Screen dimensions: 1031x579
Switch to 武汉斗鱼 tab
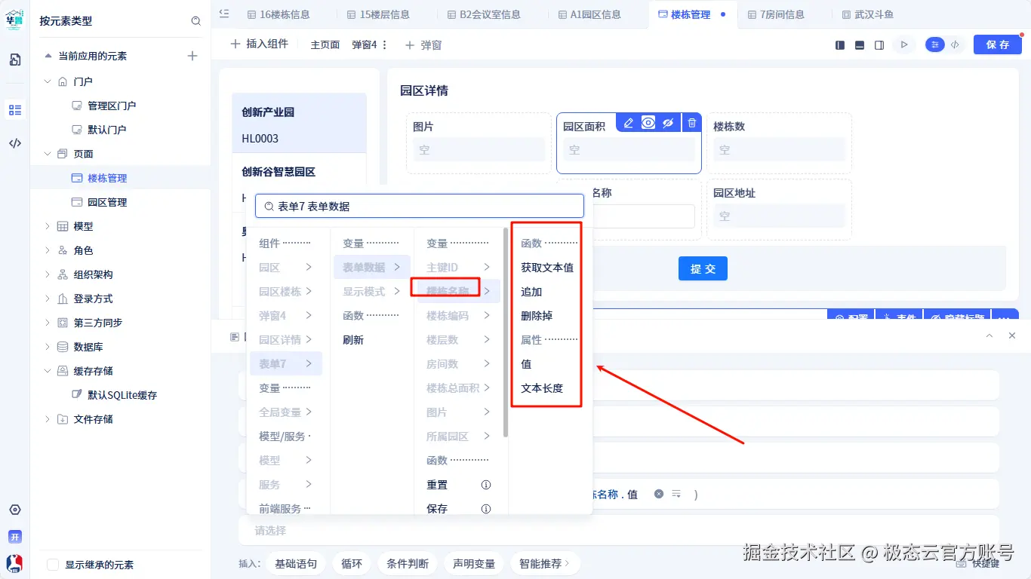click(868, 14)
